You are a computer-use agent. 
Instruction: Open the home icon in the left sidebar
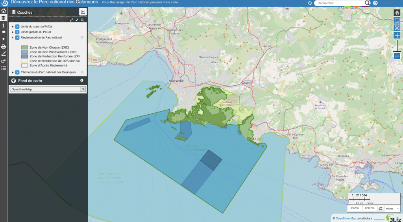point(4,11)
